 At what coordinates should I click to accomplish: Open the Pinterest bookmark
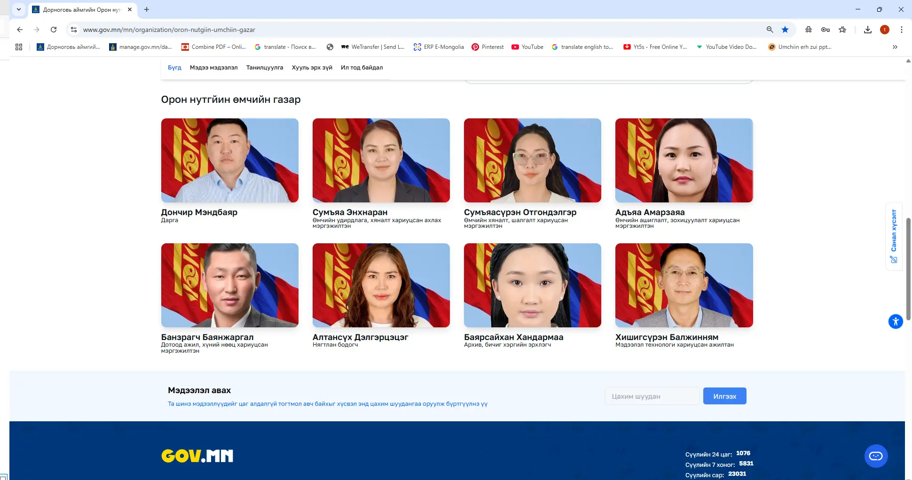pyautogui.click(x=487, y=47)
